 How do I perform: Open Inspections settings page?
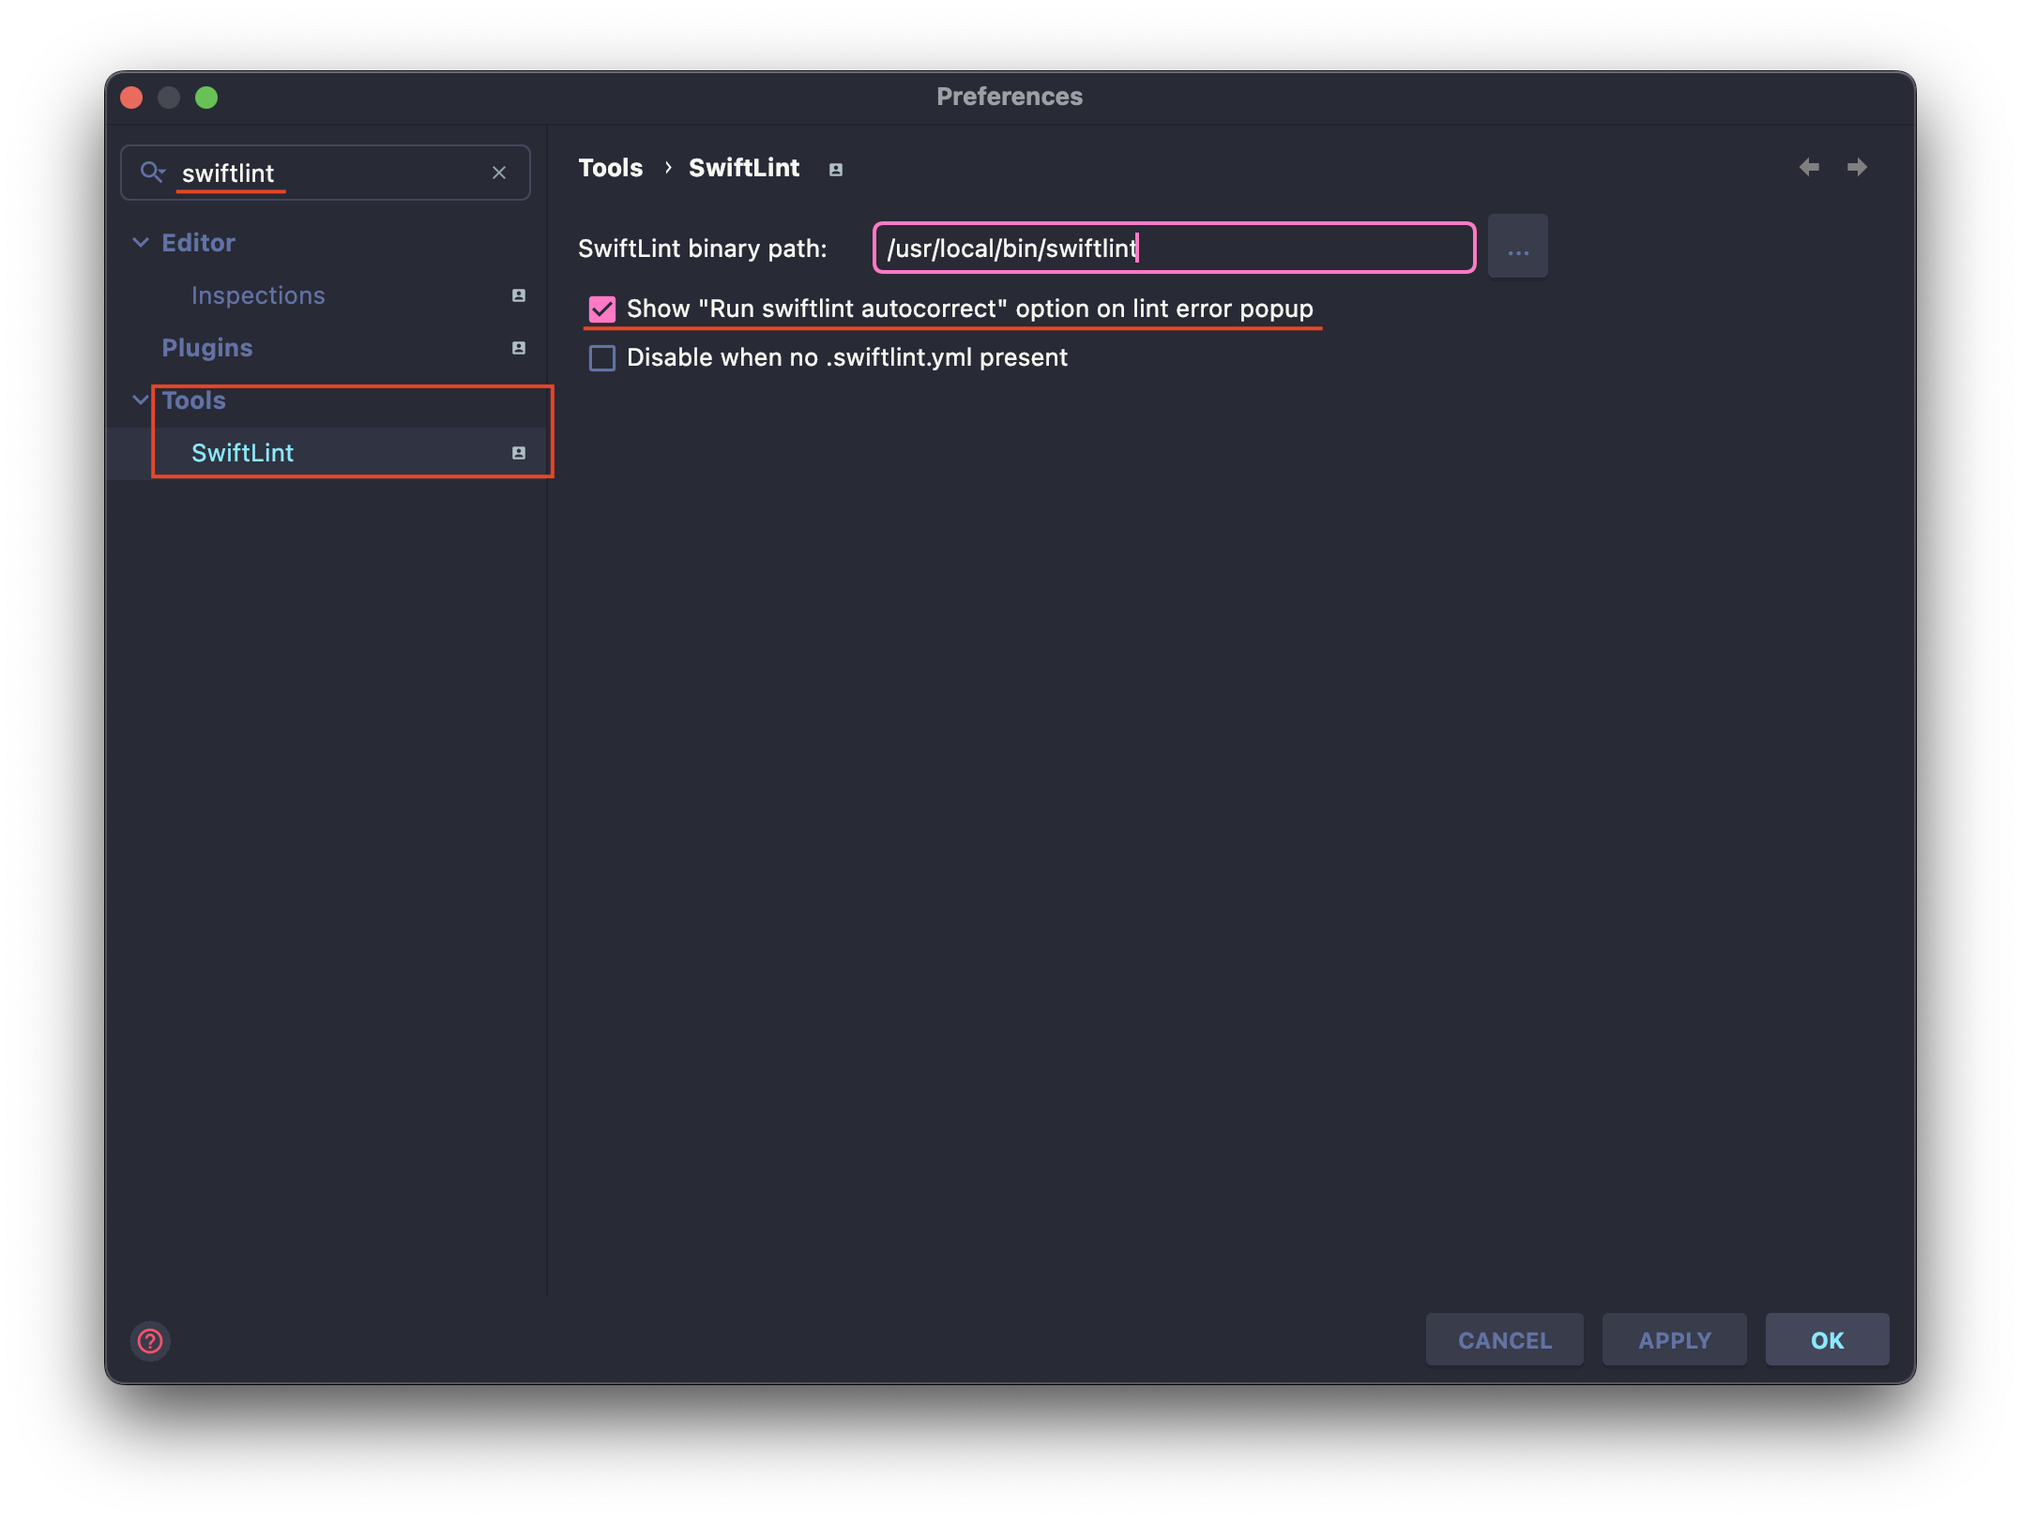[258, 295]
